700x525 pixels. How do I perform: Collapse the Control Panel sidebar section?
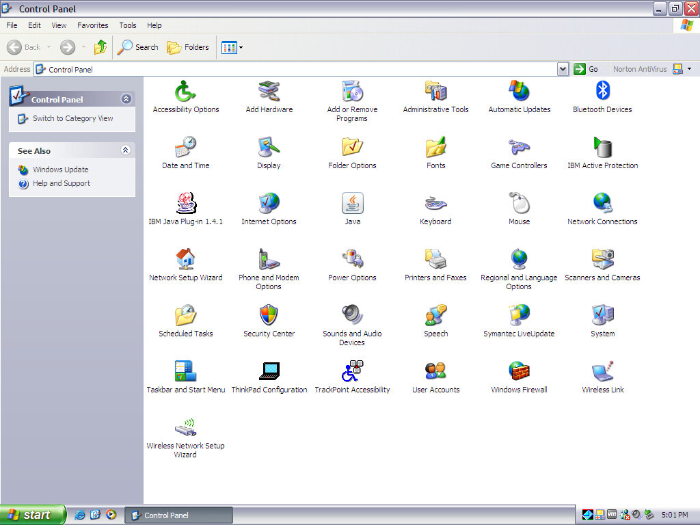126,99
